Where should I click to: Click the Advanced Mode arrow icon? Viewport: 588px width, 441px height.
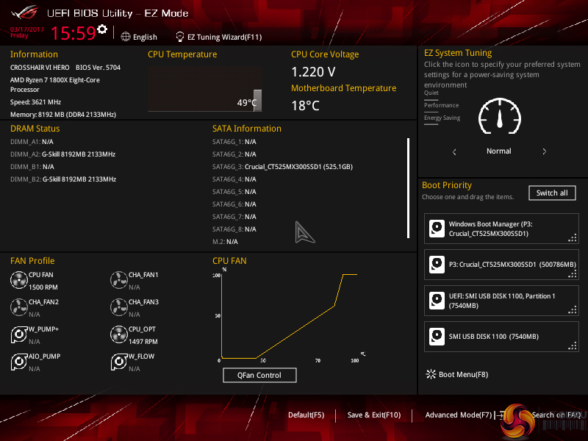(500, 415)
